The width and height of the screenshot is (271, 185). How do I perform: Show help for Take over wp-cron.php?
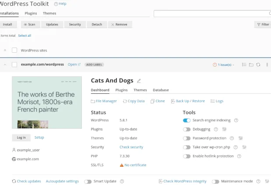pos(236,147)
